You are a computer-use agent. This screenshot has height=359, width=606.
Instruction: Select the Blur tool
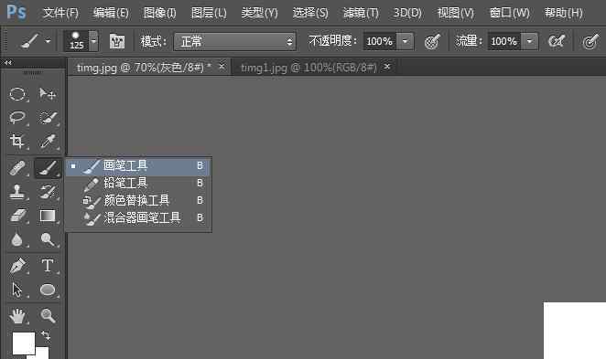point(17,239)
